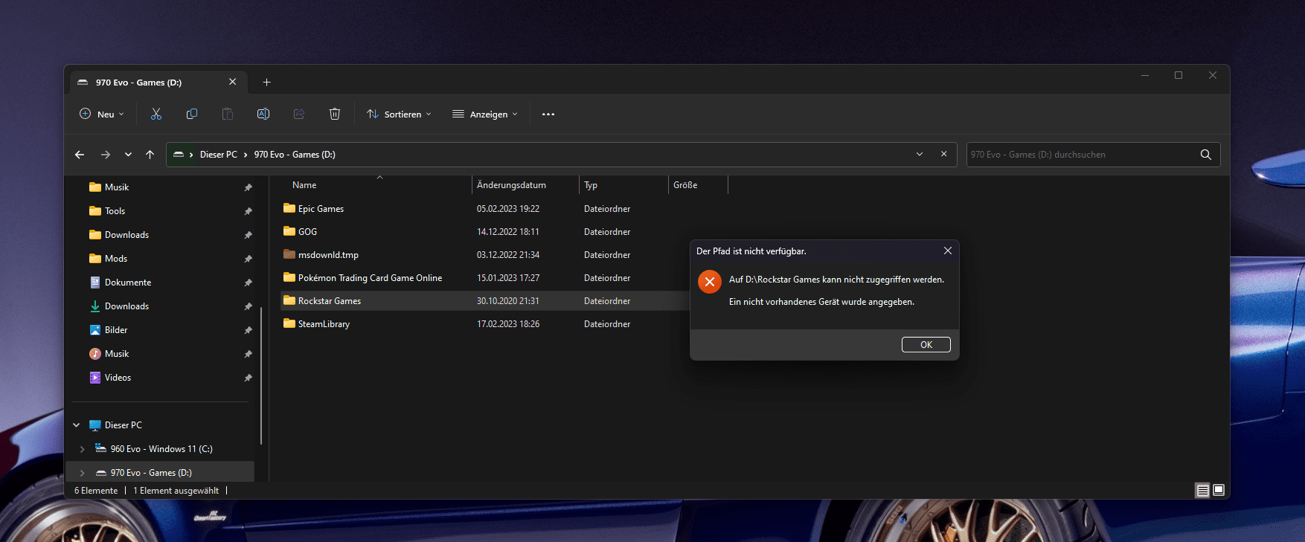
Task: Open Videos in sidebar
Action: pyautogui.click(x=118, y=378)
